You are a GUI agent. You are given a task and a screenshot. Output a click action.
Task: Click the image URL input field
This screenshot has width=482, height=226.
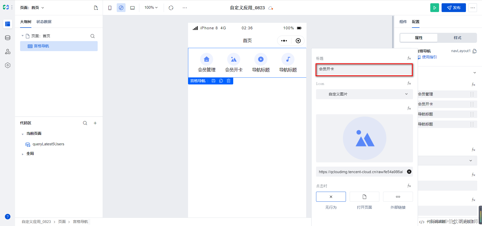point(360,172)
